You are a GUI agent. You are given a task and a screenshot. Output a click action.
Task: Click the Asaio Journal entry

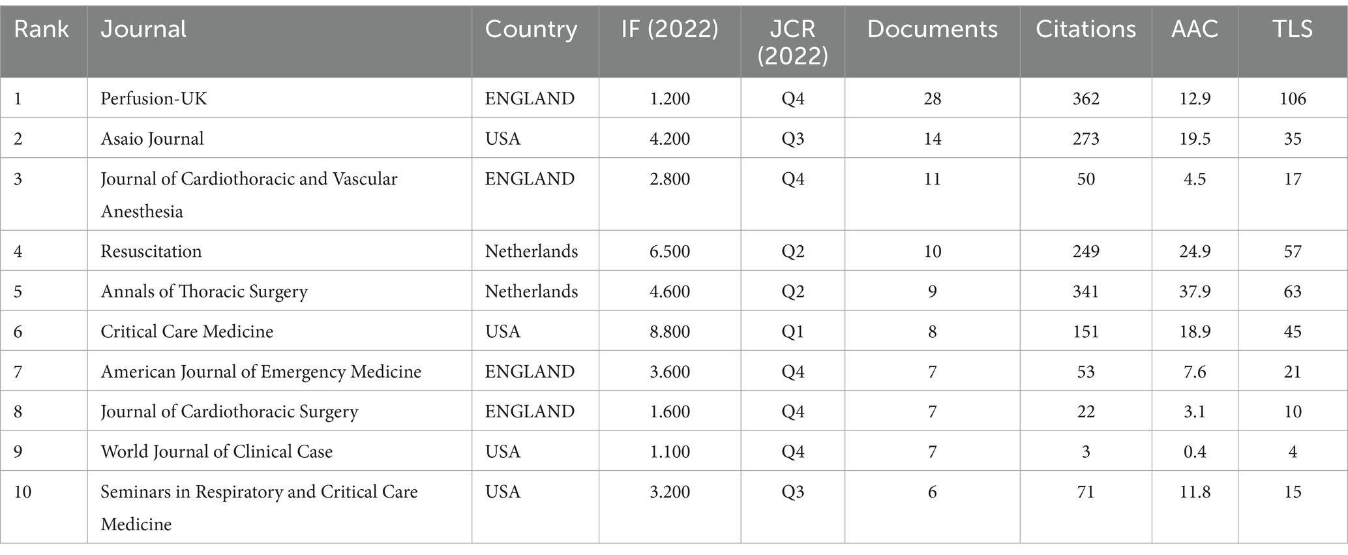tap(152, 138)
